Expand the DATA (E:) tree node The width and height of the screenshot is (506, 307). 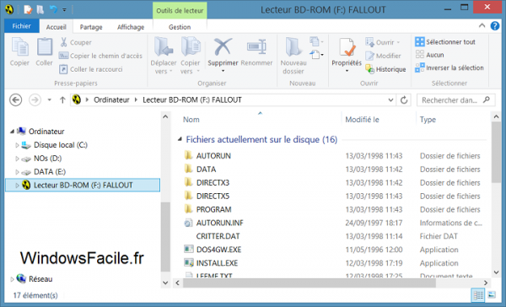coord(17,172)
